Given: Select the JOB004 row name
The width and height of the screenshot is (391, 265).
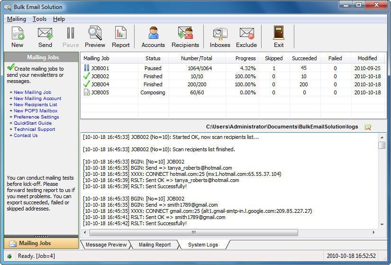Looking at the screenshot, I should [x=100, y=84].
